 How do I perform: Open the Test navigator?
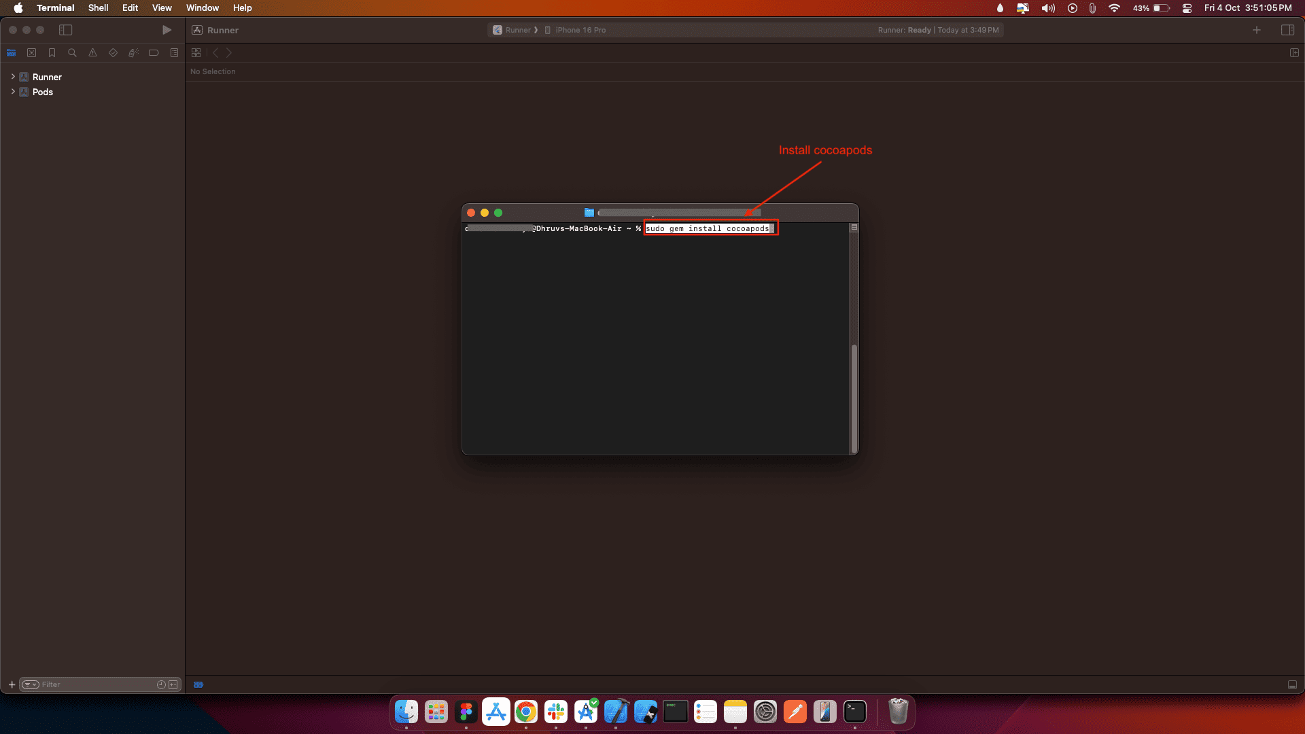[x=113, y=52]
